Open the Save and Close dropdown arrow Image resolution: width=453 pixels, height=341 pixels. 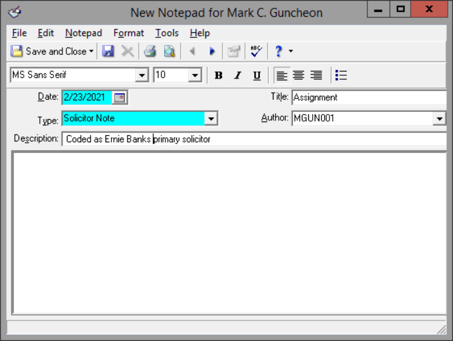(x=91, y=51)
